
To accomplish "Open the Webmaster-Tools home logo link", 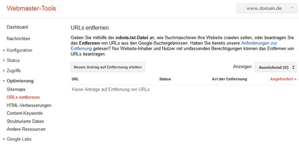I will 31,9.
